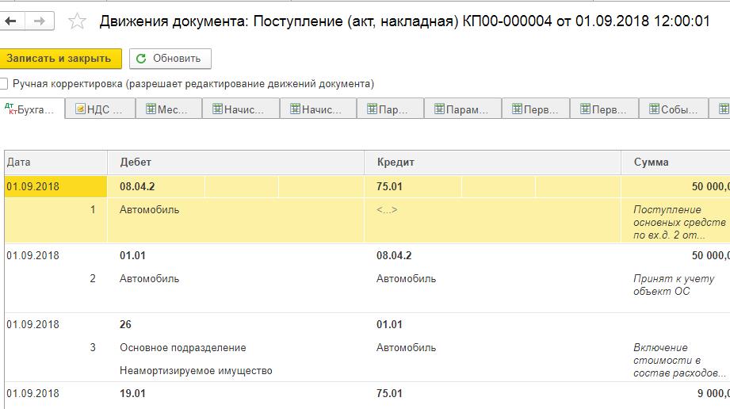Add document to favorites with star icon
The image size is (730, 409).
point(77,21)
